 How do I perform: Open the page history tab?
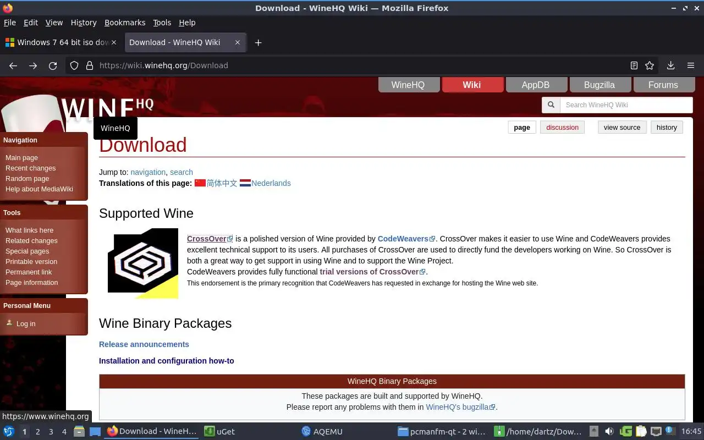click(x=667, y=128)
